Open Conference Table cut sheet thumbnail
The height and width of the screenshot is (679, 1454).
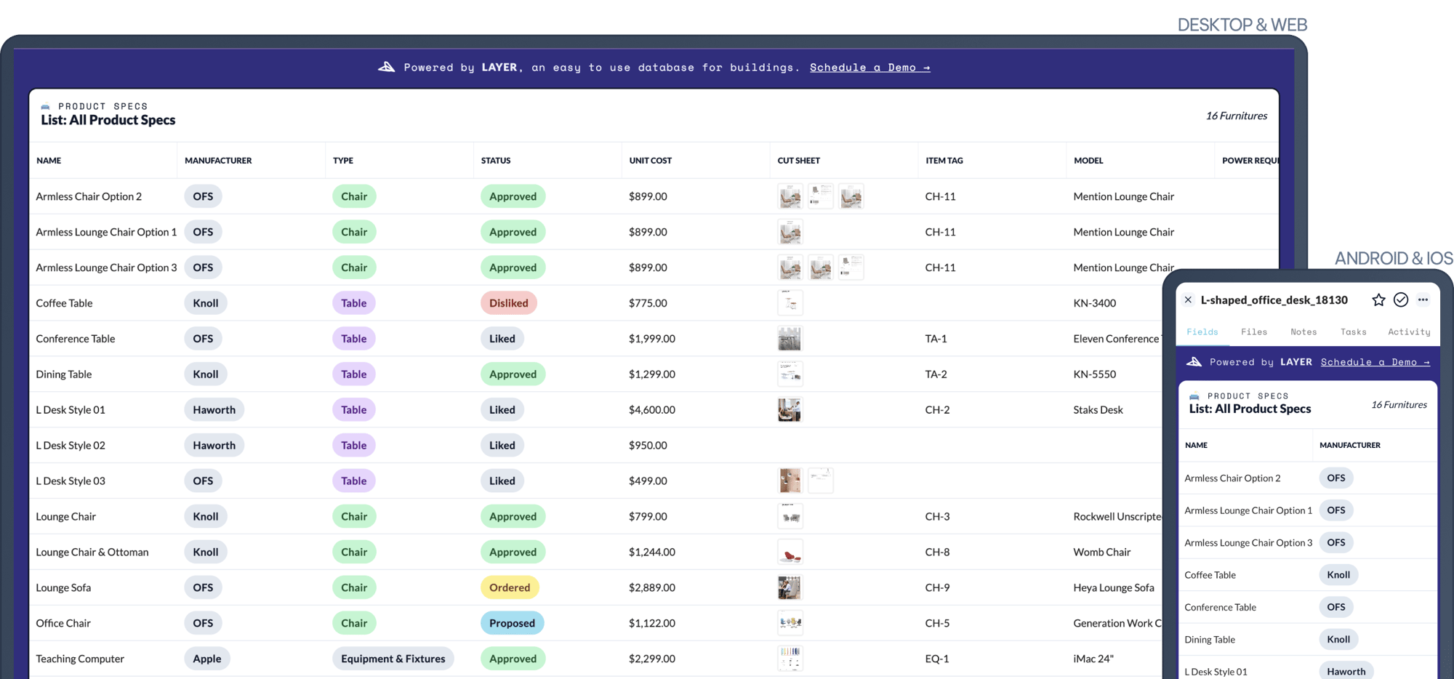[790, 339]
